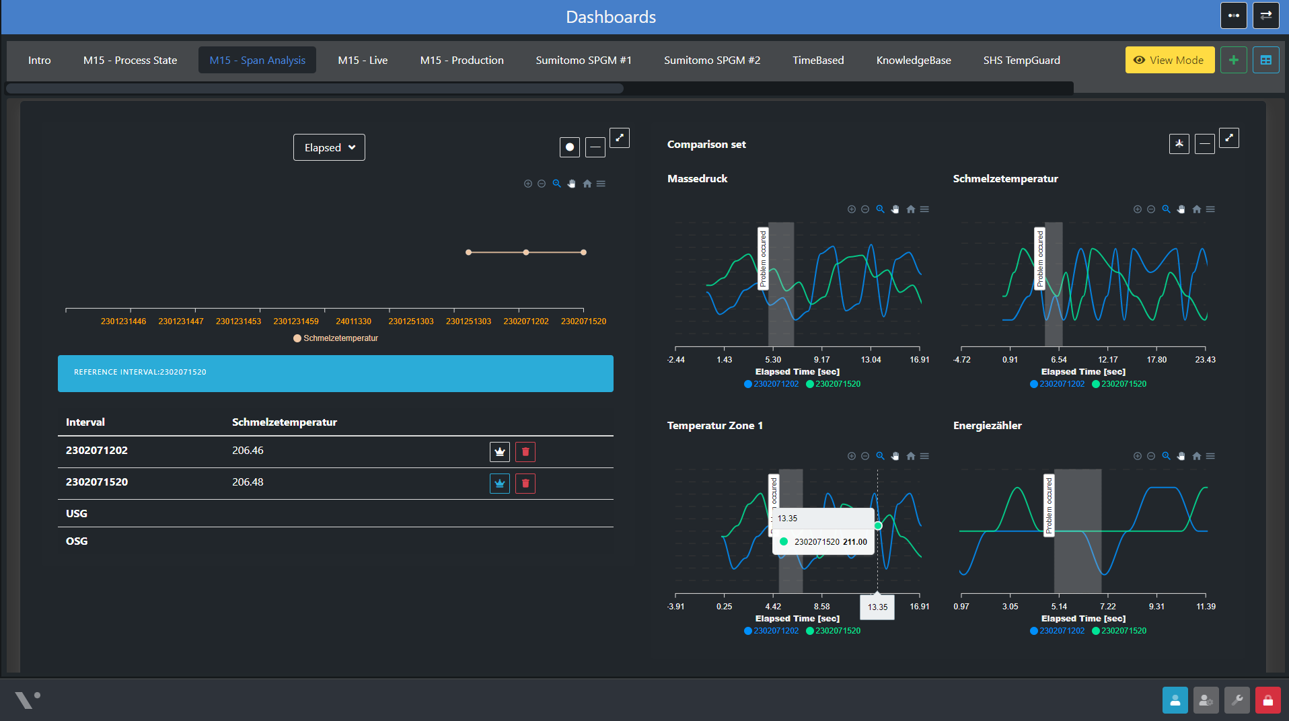Reset zoom with home icon on Massedruck chart
1289x721 pixels.
point(910,209)
